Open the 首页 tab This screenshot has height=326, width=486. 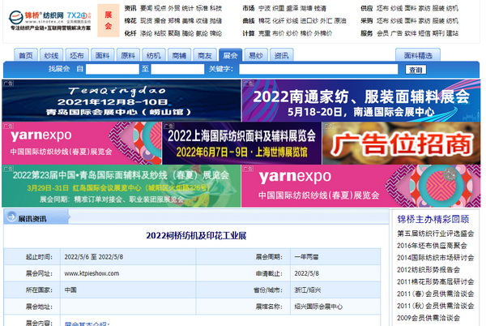pyautogui.click(x=26, y=55)
